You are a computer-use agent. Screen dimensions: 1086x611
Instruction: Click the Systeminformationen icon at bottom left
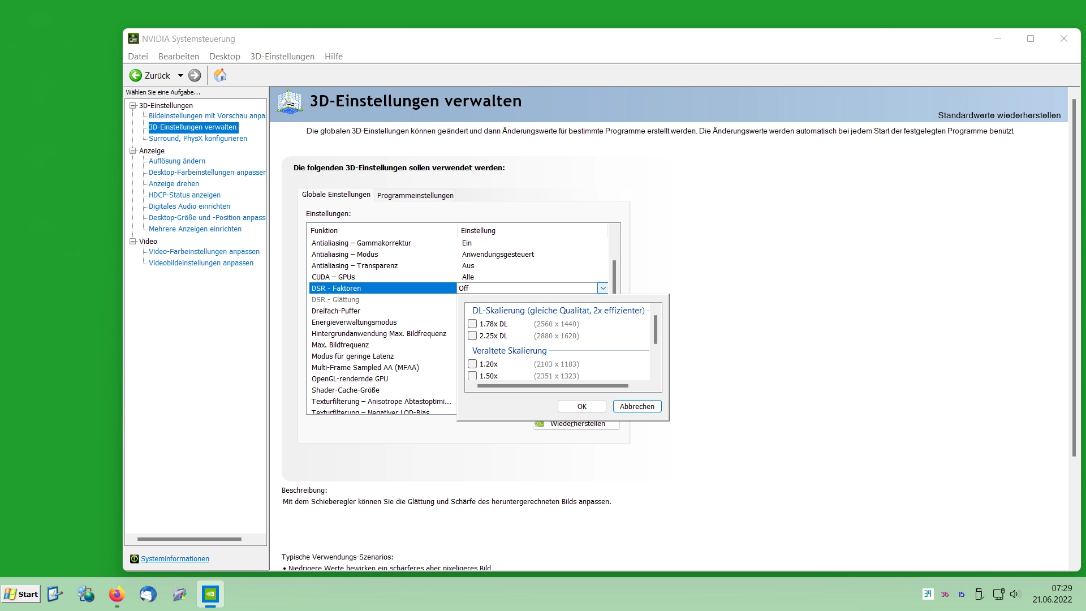point(135,559)
